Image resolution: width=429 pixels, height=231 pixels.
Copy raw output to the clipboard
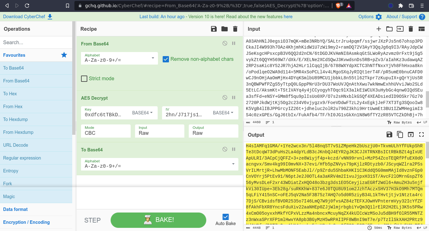pos(400,135)
